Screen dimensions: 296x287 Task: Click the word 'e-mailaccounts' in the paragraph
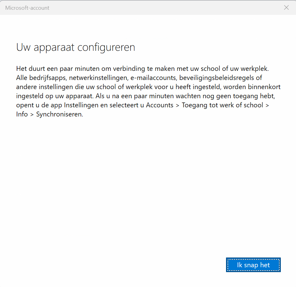(154, 78)
